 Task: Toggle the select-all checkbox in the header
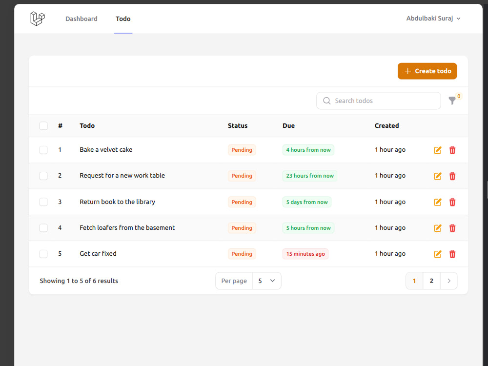click(x=43, y=125)
